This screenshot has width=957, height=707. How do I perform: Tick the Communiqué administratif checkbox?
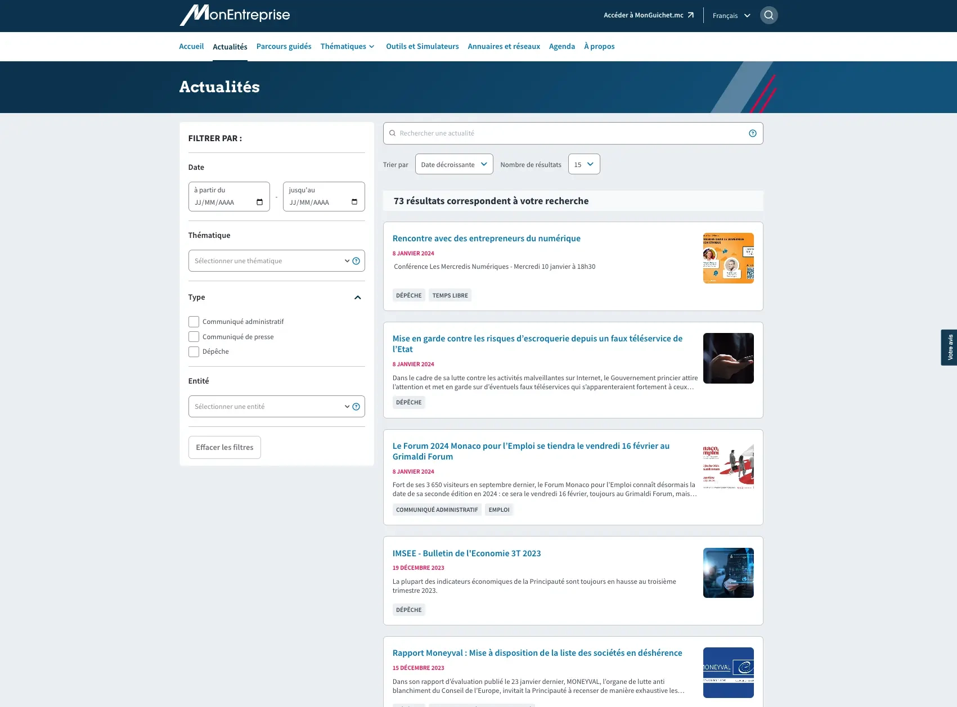pos(194,322)
